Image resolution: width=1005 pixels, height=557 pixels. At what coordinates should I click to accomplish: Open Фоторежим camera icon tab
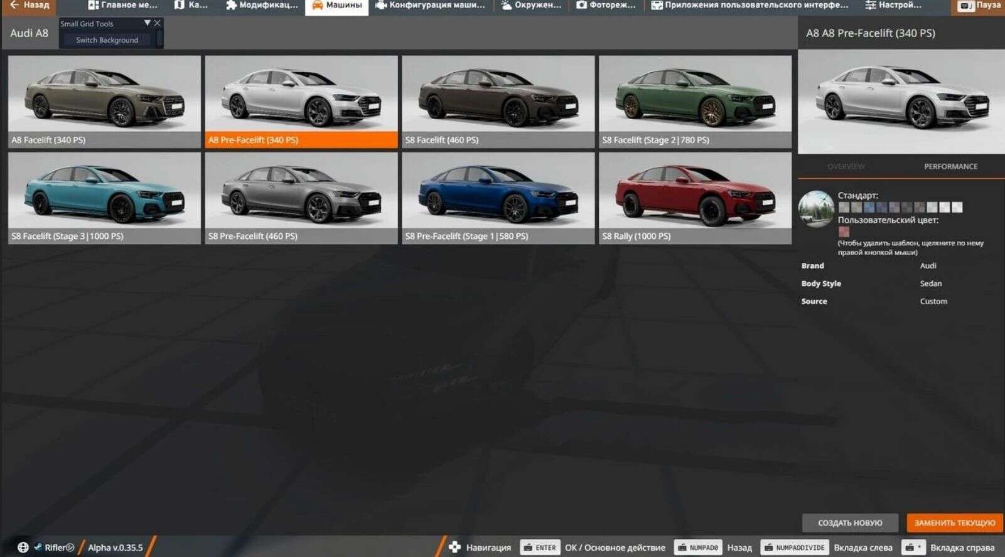click(x=581, y=6)
